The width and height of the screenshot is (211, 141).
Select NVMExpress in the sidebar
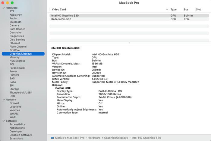pos(17,61)
